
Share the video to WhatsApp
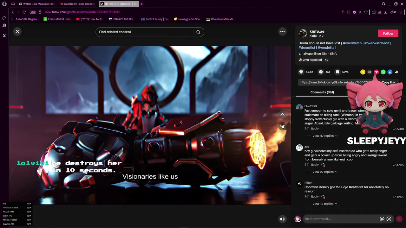[383, 72]
